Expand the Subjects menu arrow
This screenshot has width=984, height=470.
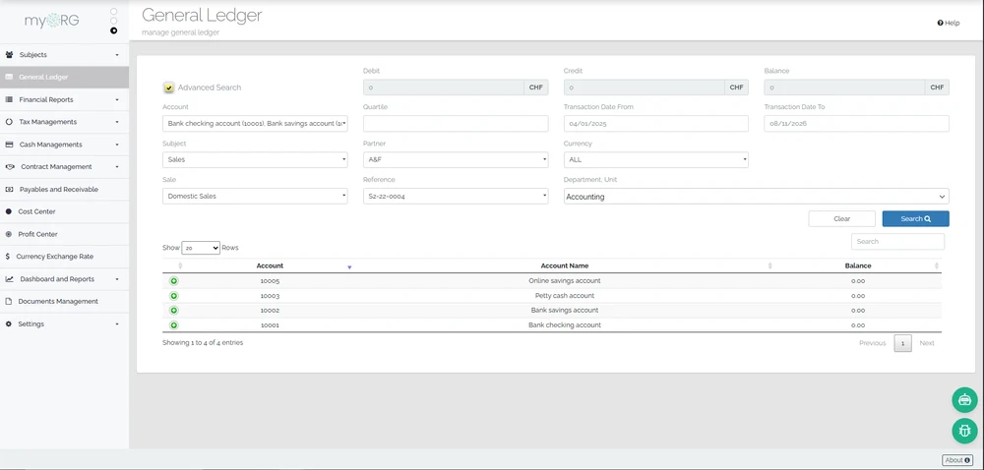coord(117,55)
